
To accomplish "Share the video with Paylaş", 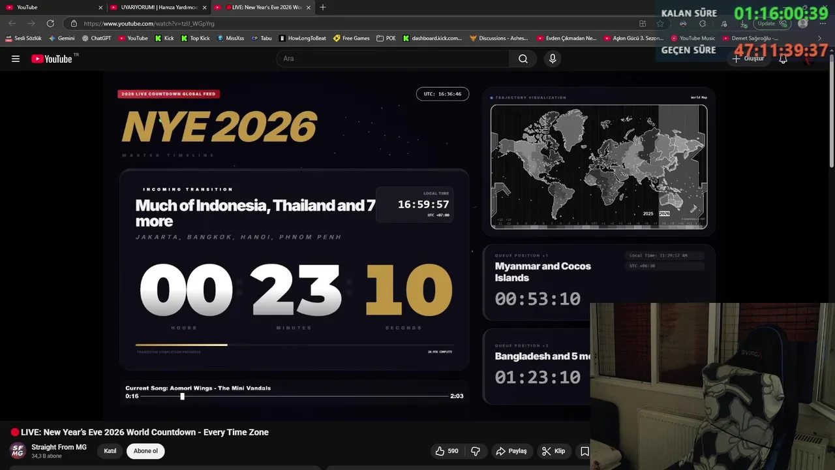I will point(511,451).
